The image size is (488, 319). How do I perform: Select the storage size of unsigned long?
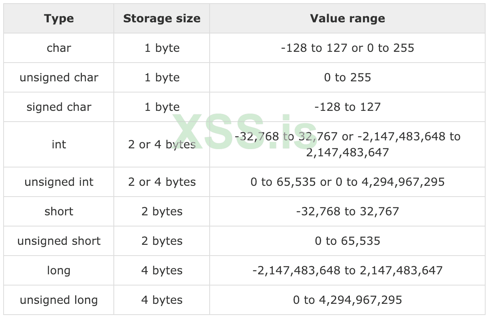point(162,300)
